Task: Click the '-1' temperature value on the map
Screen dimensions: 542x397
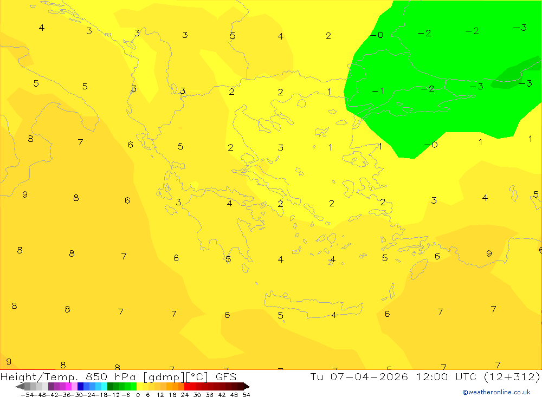Action: (x=378, y=91)
